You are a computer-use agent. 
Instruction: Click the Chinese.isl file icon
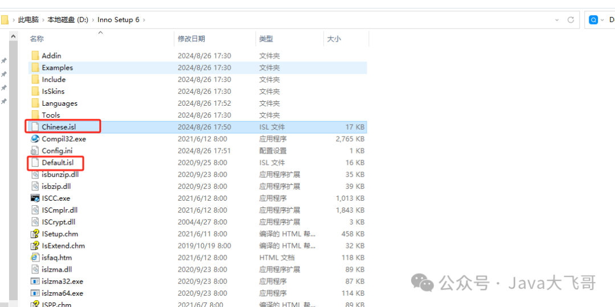pos(35,127)
